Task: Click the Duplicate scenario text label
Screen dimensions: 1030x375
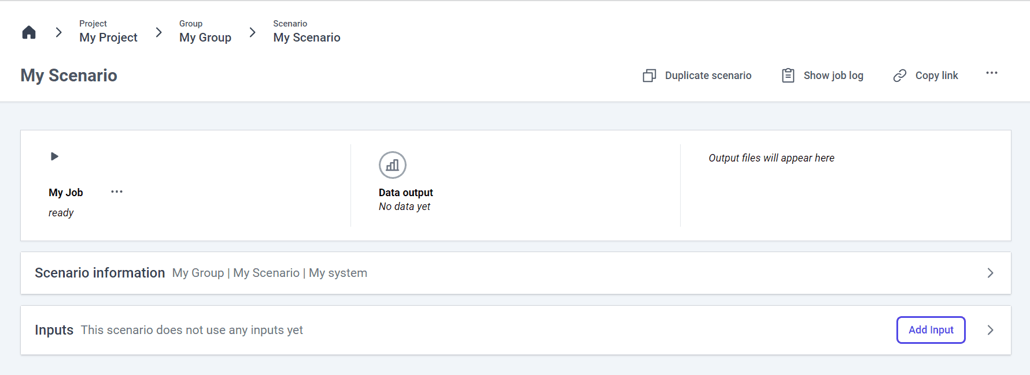Action: click(x=708, y=76)
